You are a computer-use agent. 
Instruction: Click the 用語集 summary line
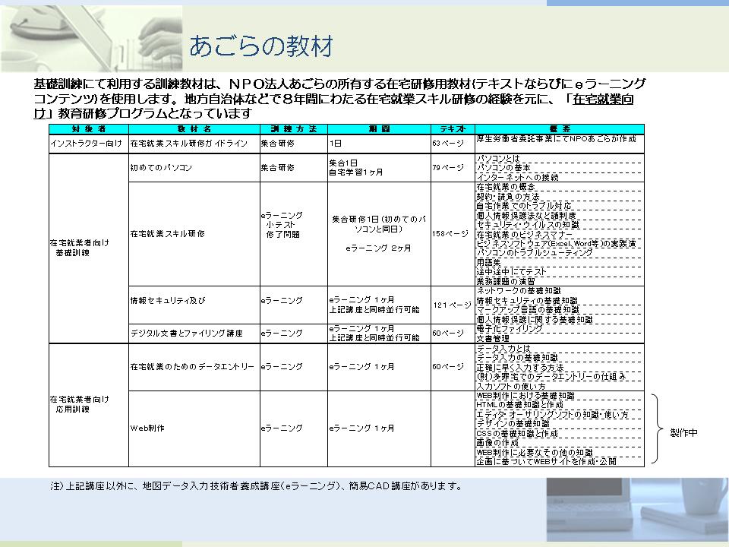pos(488,262)
